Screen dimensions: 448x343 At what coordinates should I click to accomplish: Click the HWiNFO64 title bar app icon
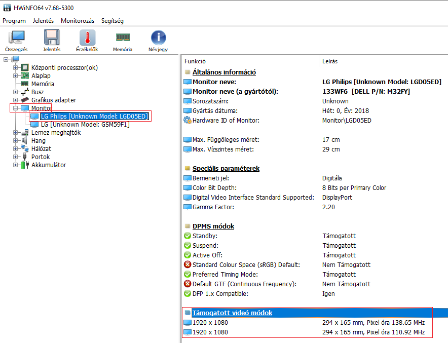click(7, 7)
